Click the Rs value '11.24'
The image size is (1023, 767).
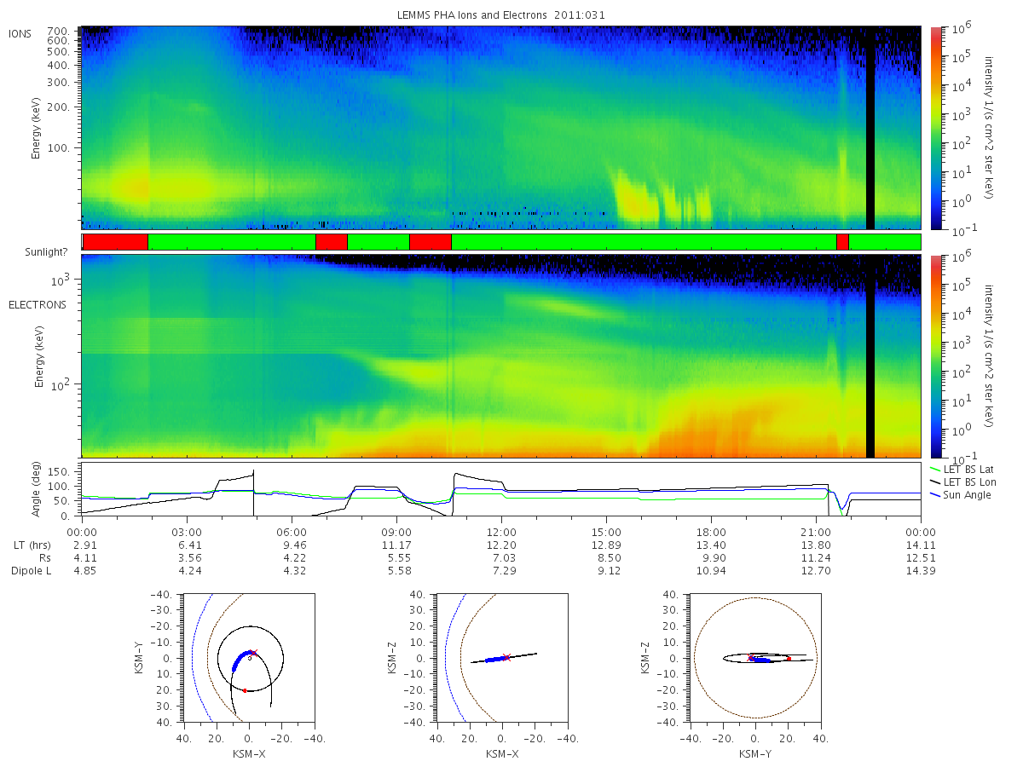pos(816,557)
